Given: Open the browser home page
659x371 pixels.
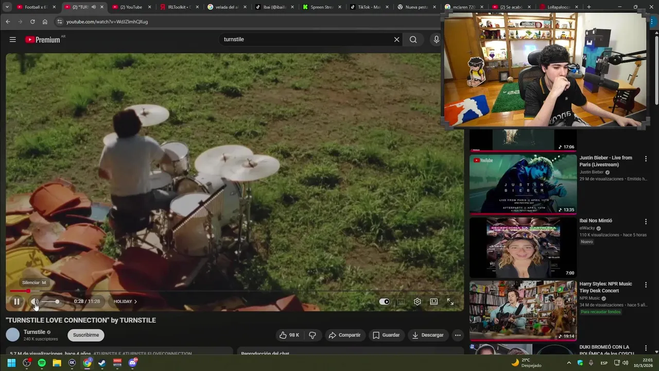Looking at the screenshot, I should click(45, 22).
